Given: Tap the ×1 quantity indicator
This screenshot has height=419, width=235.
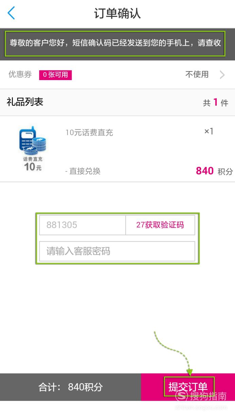Looking at the screenshot, I should click(209, 131).
